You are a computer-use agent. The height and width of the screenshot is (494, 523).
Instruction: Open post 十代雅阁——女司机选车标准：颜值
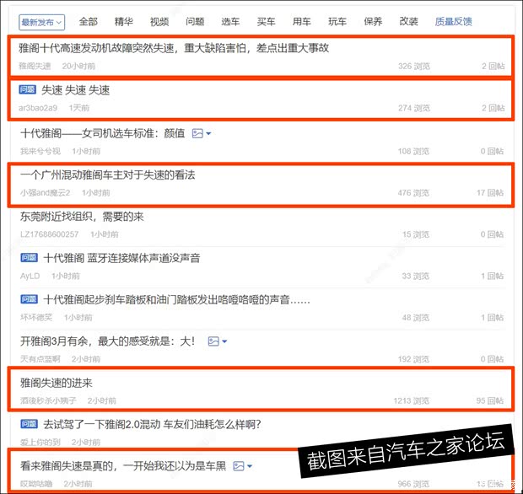tap(102, 134)
